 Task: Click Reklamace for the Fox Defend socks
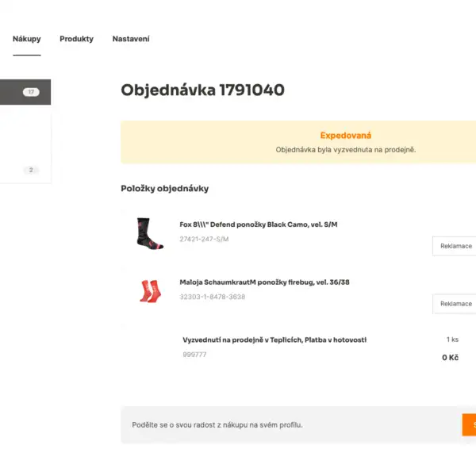455,246
